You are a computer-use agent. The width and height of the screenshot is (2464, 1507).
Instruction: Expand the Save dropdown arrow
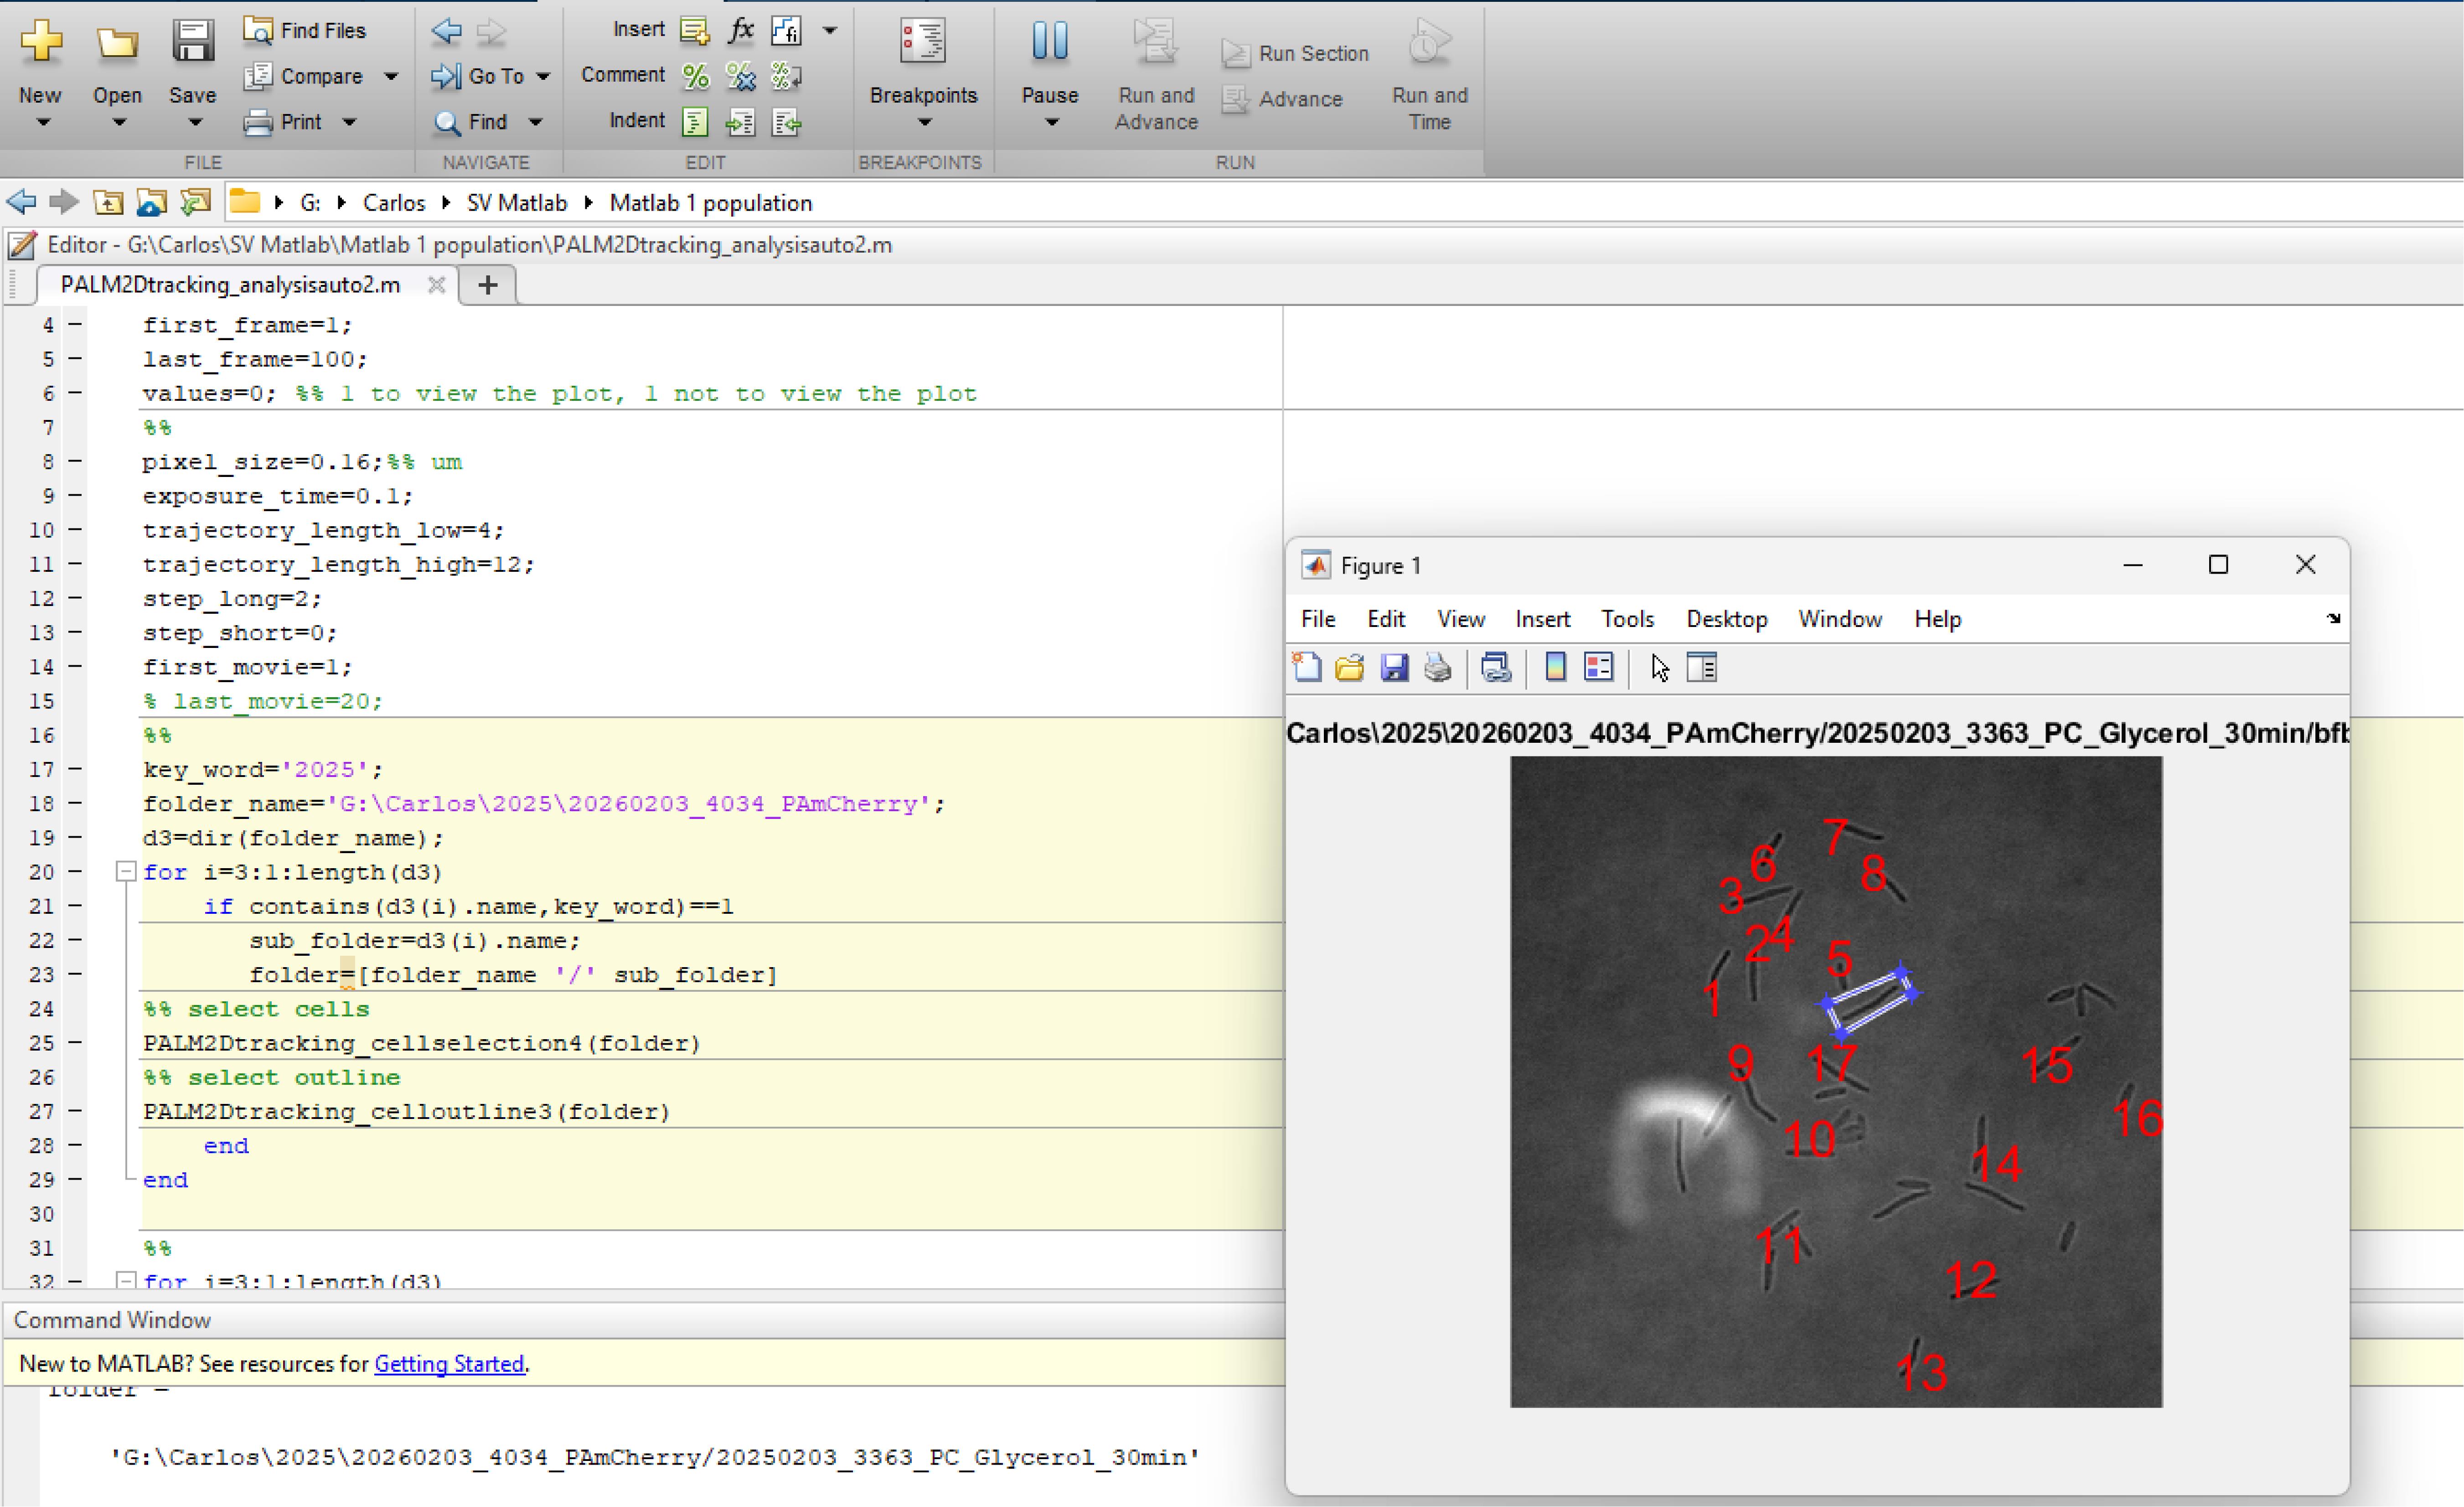click(x=195, y=123)
